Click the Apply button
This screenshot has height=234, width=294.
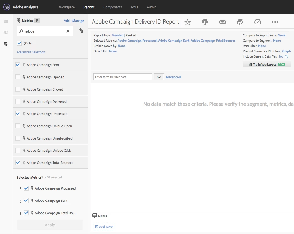[50, 225]
